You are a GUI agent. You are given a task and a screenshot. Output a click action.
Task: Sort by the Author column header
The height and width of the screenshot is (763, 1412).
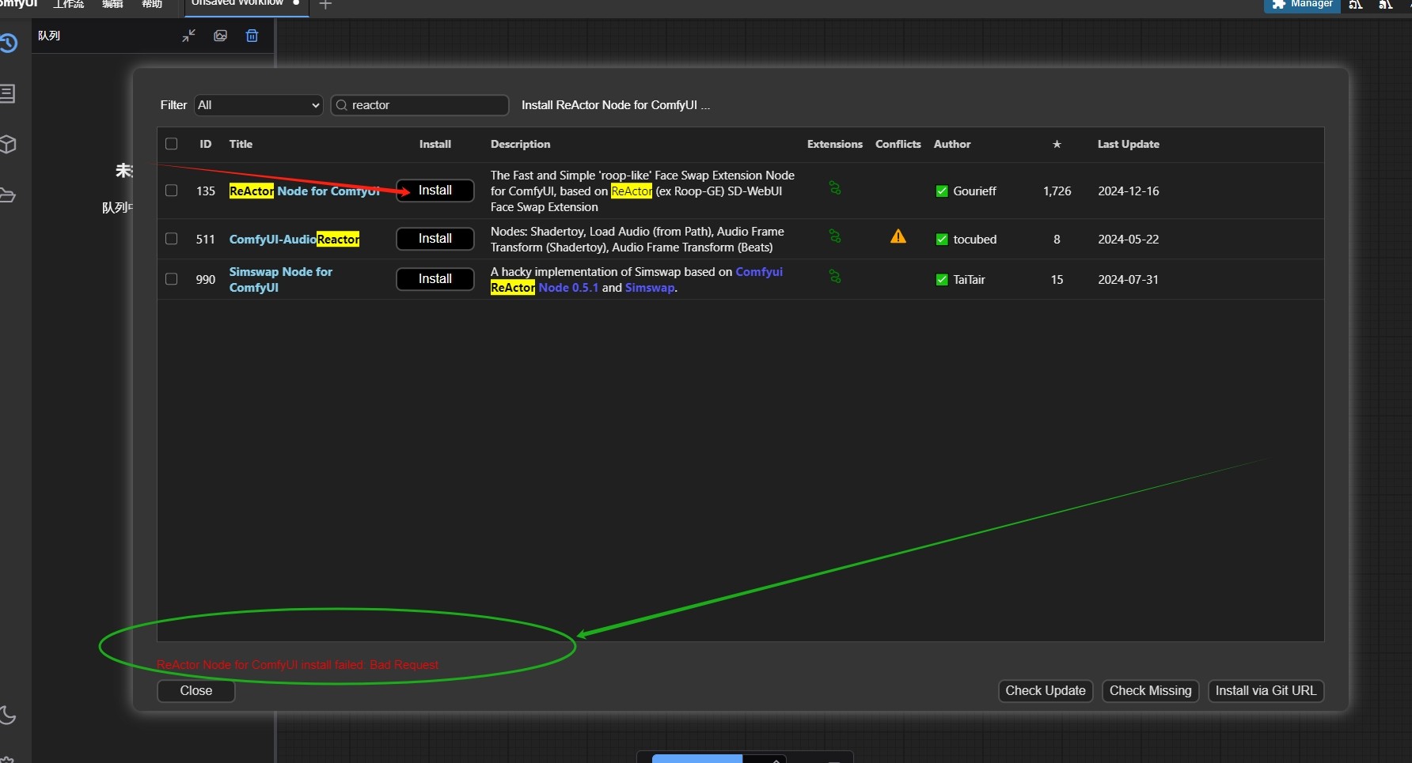952,144
